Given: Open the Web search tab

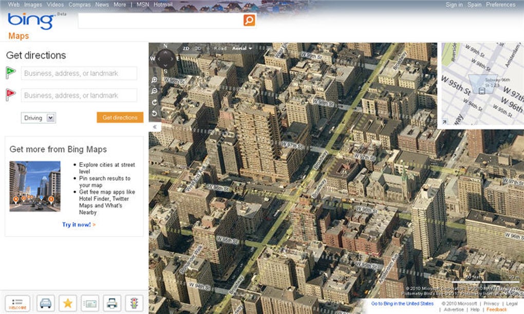Looking at the screenshot, I should [x=14, y=5].
